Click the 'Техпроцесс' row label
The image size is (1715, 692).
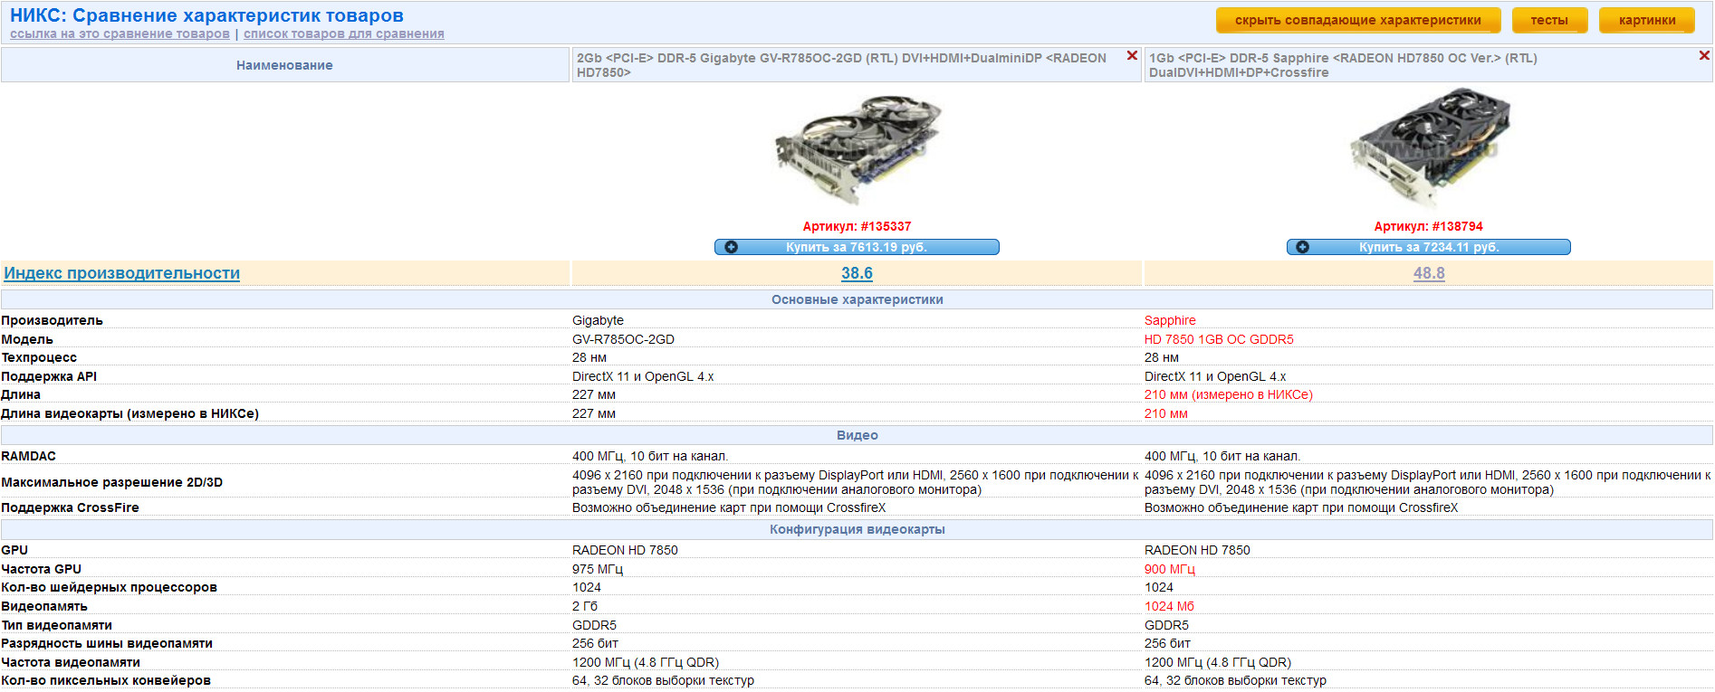point(39,357)
